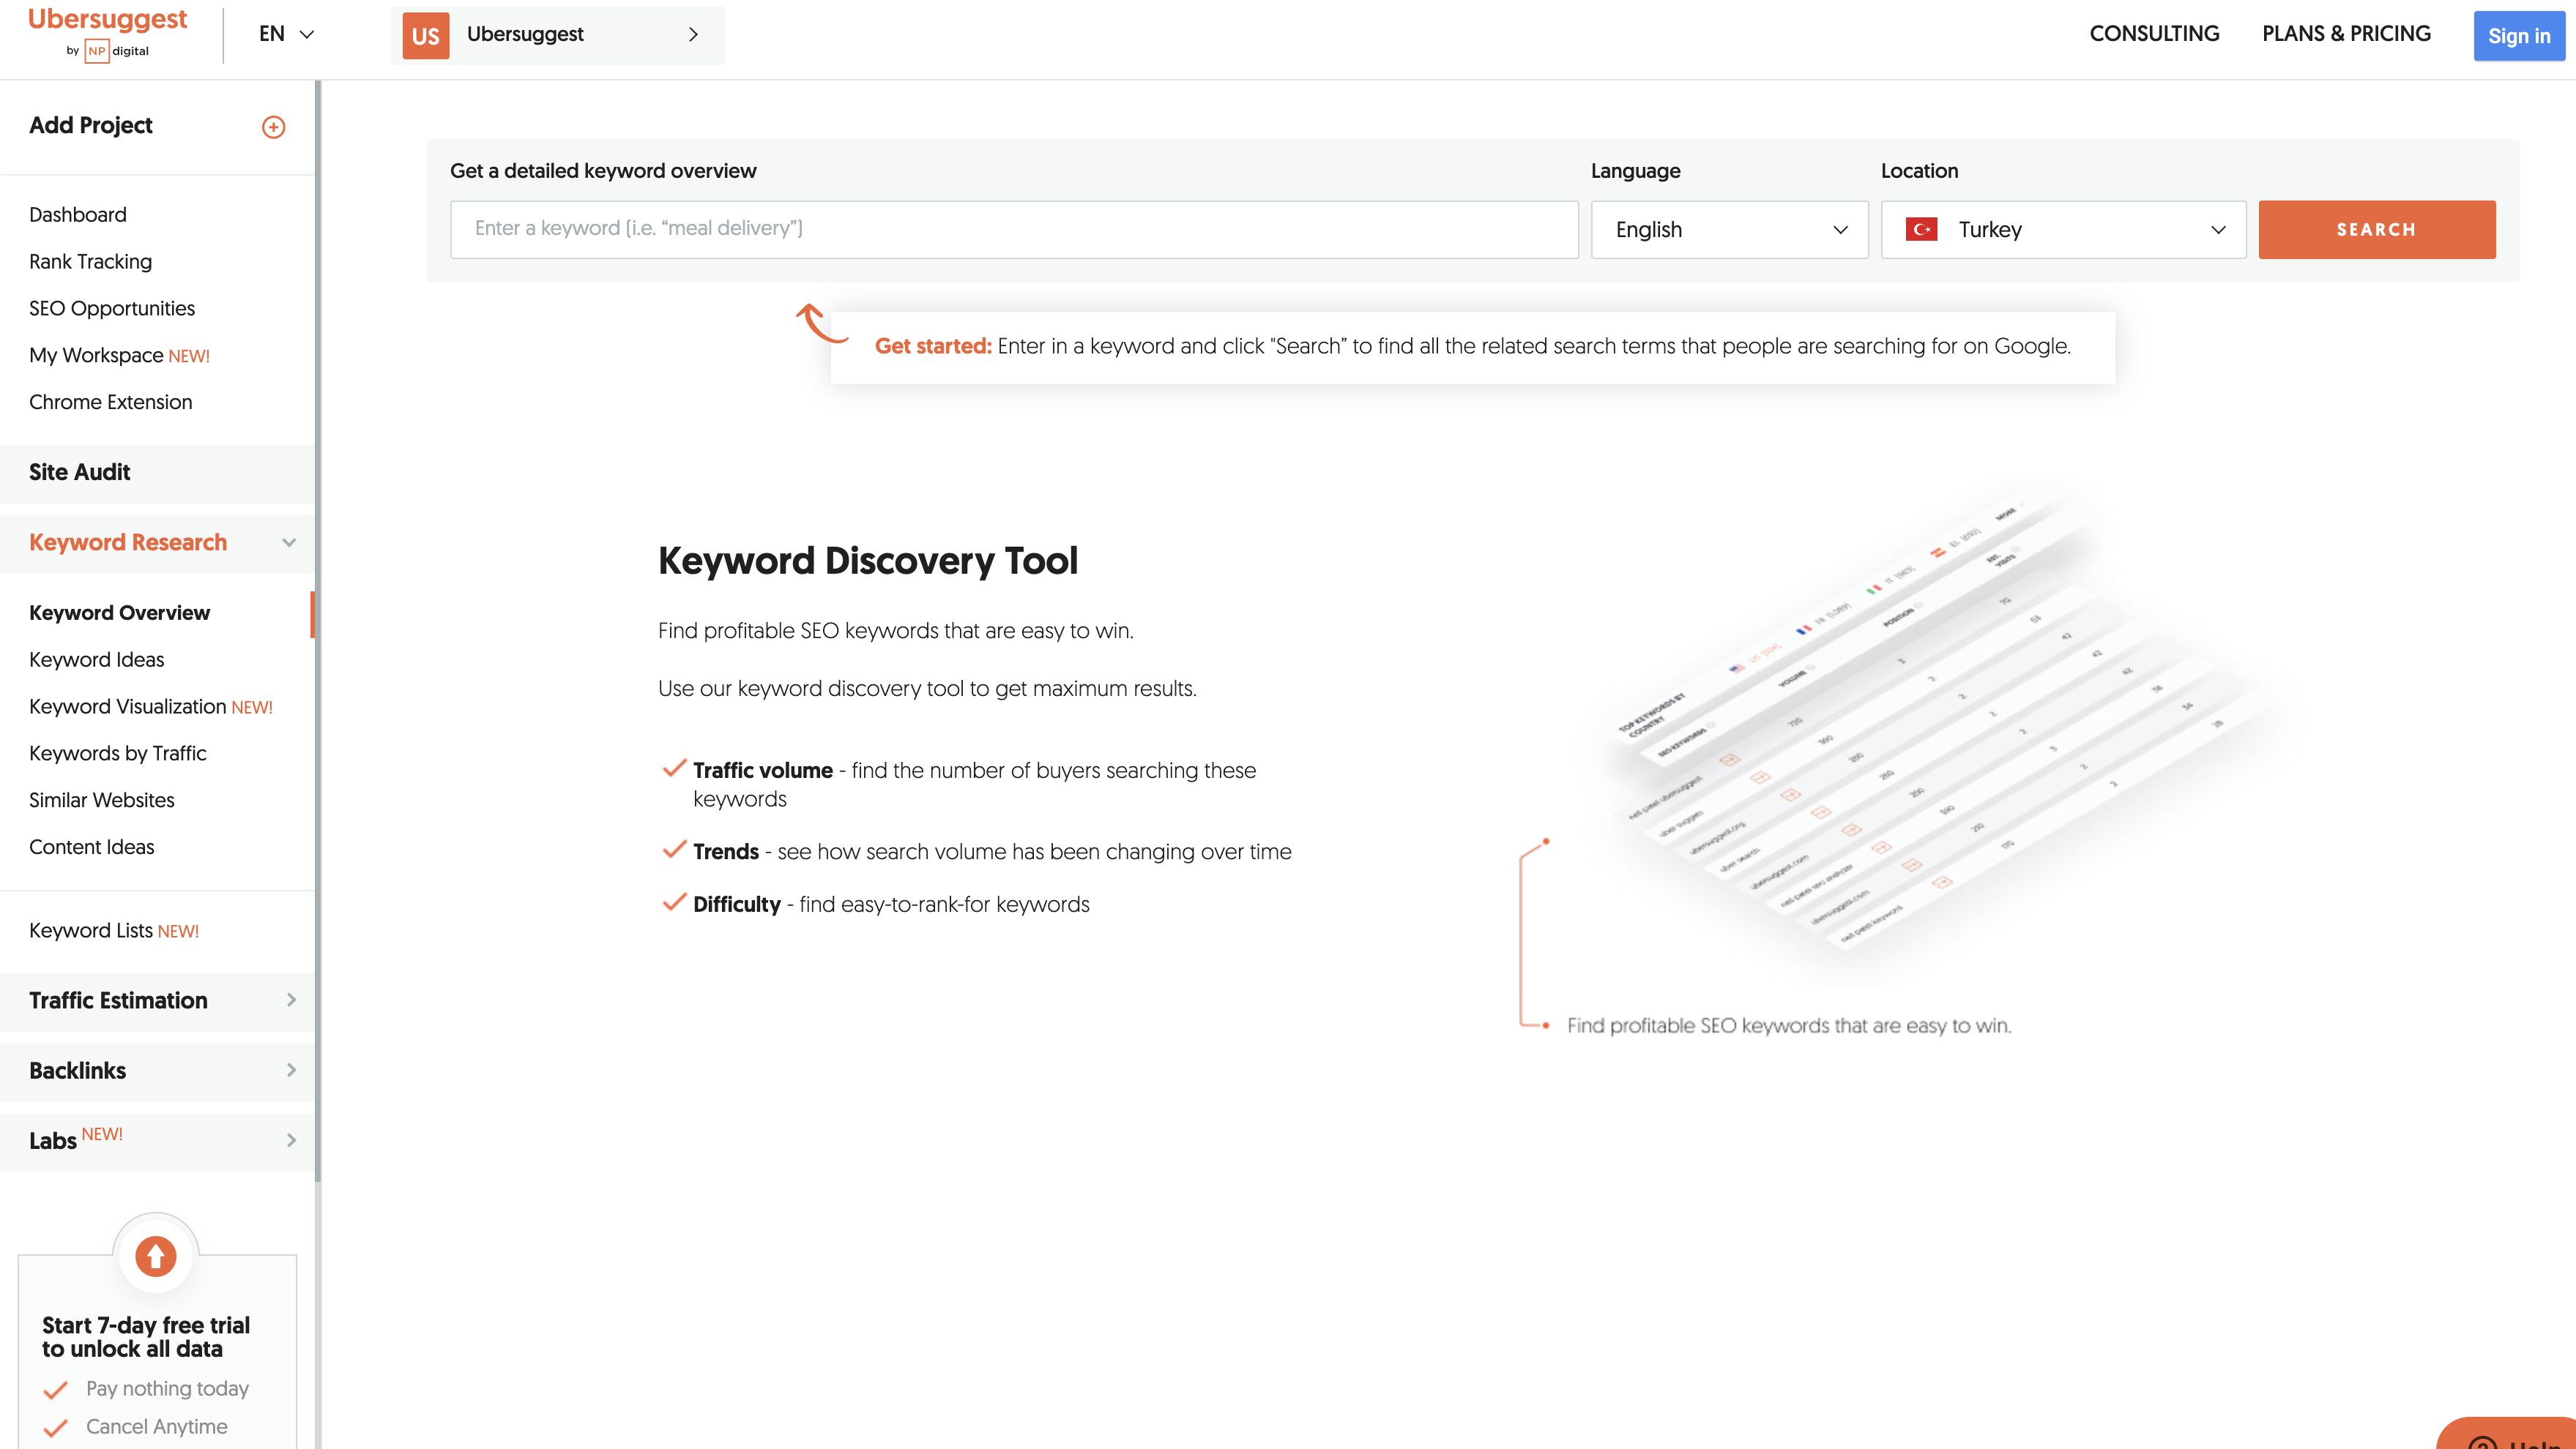Open SEO Opportunities

coord(112,309)
